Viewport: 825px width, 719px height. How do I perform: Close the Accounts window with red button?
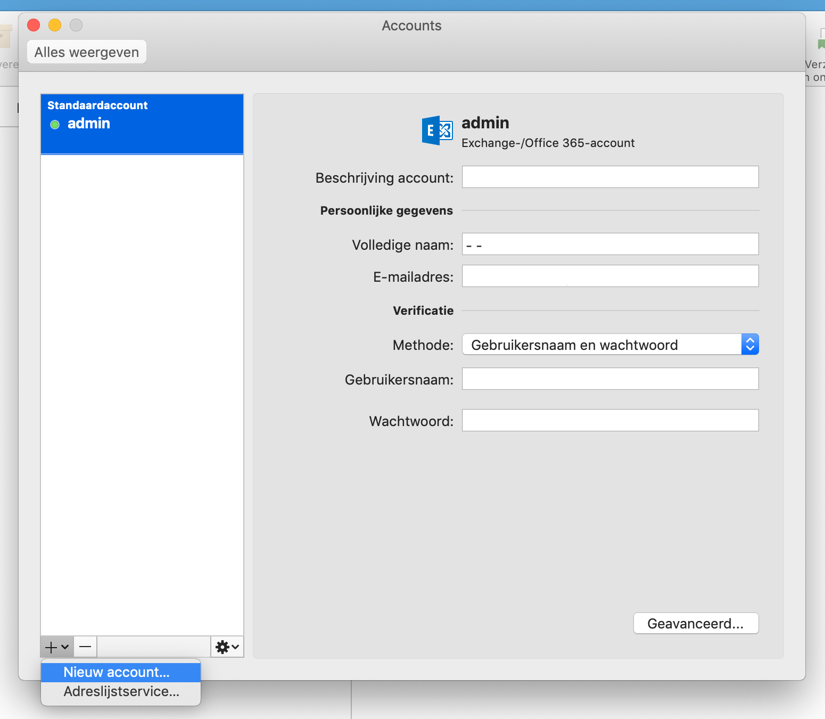pyautogui.click(x=34, y=25)
